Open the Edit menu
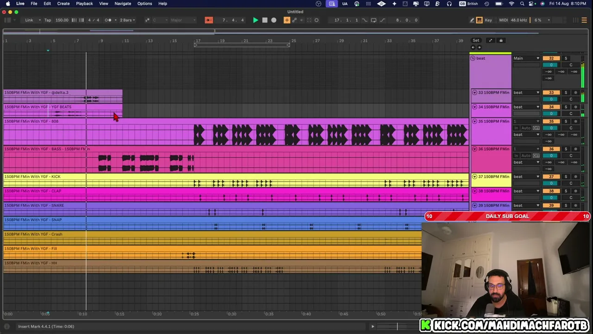This screenshot has height=334, width=593. point(47,4)
